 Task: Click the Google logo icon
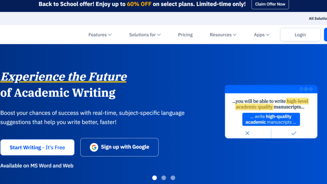click(x=94, y=147)
